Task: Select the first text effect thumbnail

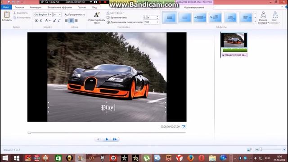Action: pos(170,18)
